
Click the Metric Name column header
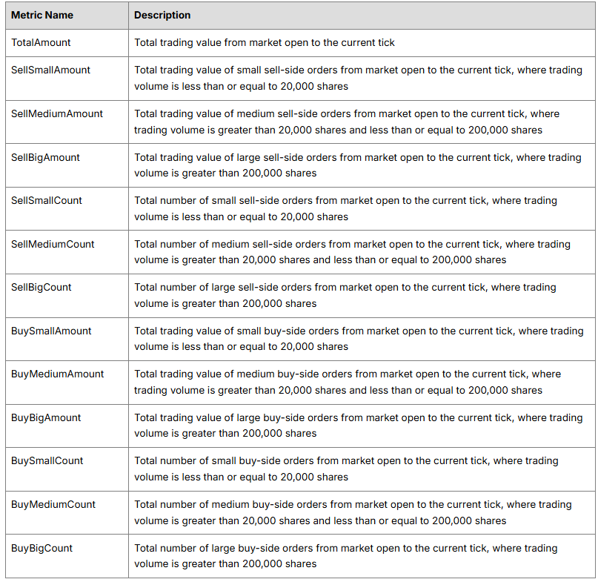click(x=42, y=16)
